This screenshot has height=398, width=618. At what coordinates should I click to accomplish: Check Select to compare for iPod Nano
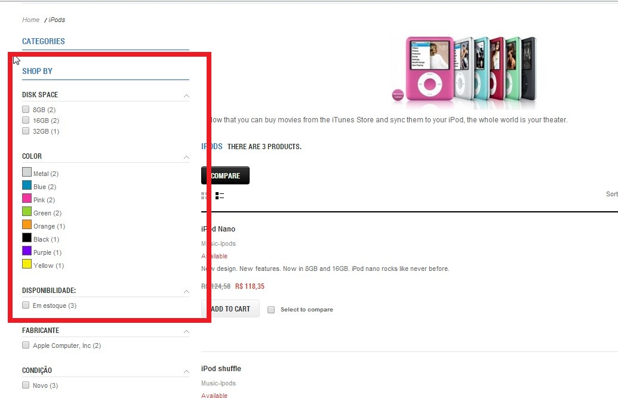coord(271,310)
